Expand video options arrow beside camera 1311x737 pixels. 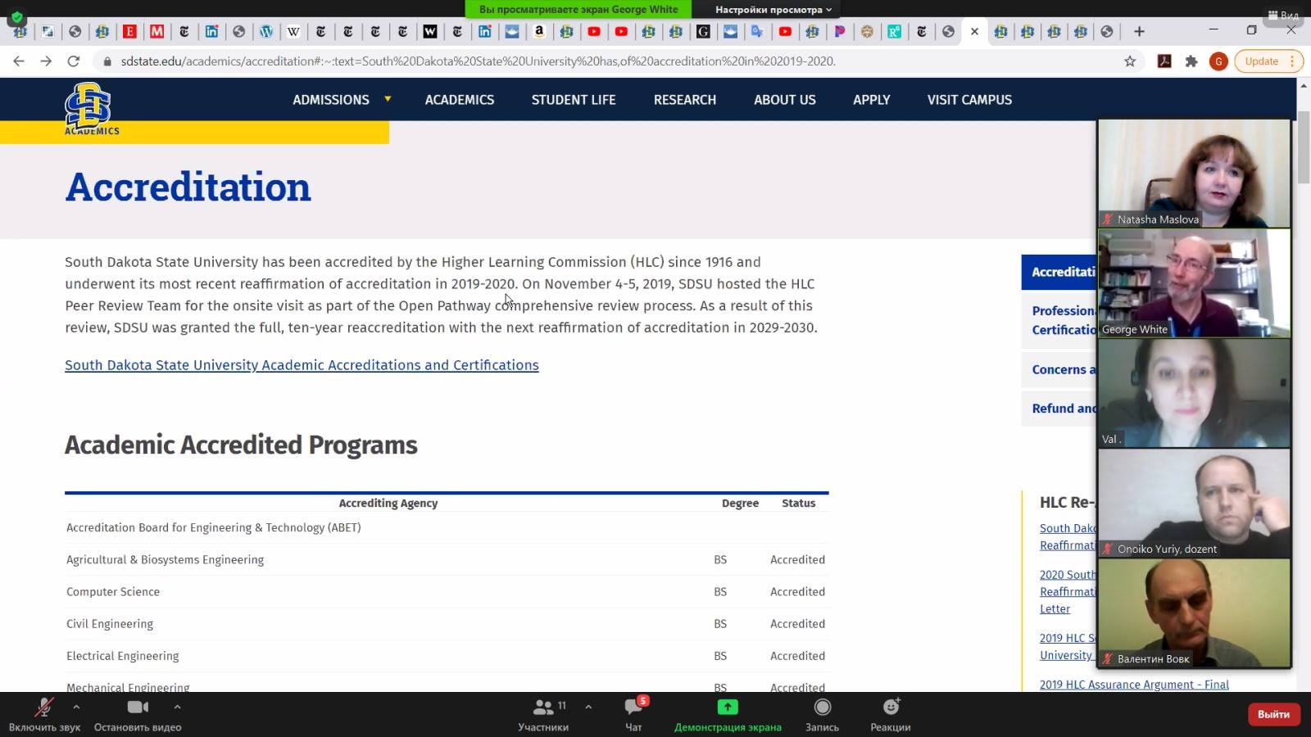coord(177,706)
